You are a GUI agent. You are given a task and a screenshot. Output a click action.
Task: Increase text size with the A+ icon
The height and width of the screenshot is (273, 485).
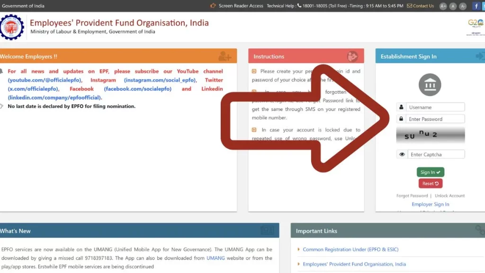pyautogui.click(x=443, y=6)
